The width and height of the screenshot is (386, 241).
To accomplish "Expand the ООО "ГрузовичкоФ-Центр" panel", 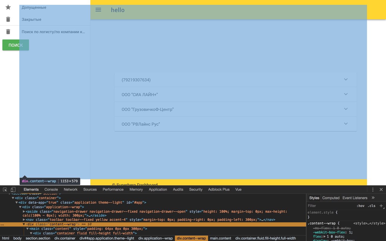I will tap(236, 109).
